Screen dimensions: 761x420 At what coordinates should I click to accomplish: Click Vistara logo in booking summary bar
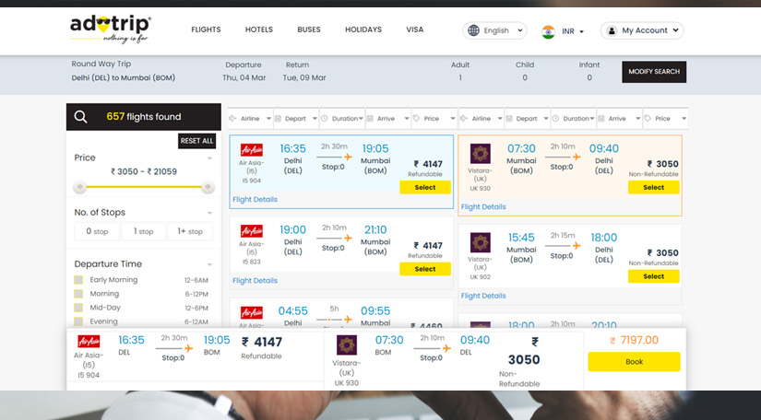(x=347, y=344)
